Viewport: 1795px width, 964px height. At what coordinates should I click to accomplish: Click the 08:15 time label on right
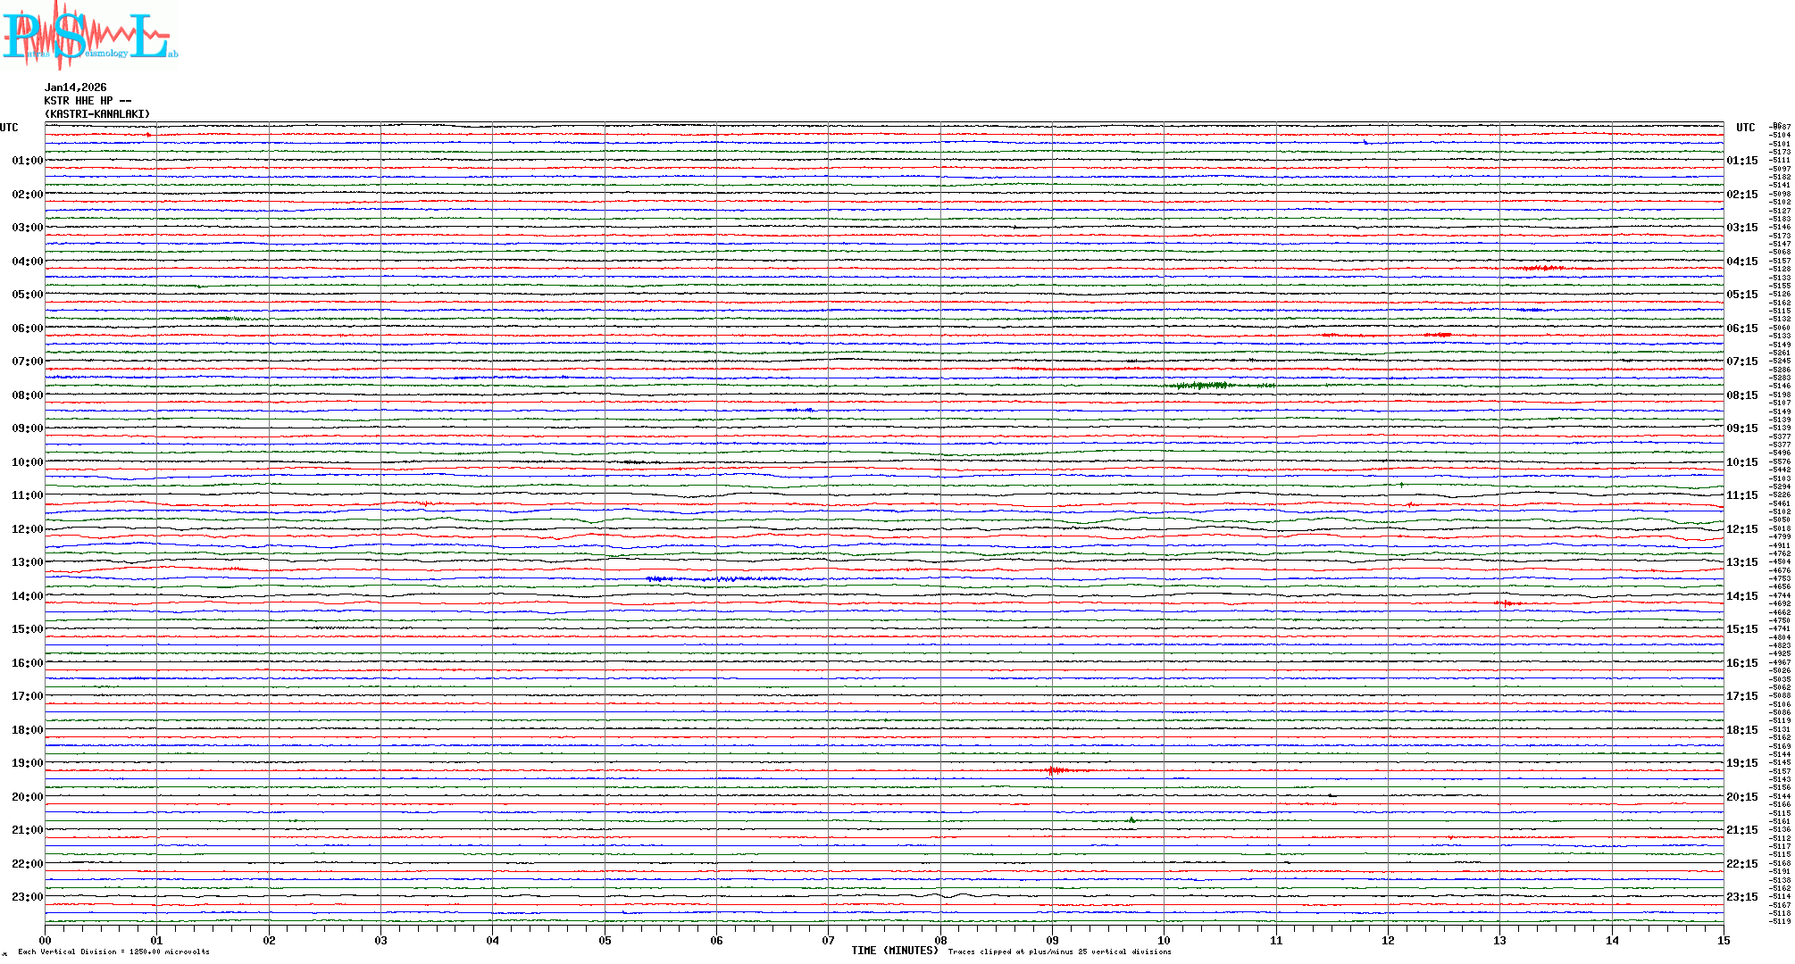[x=1741, y=395]
